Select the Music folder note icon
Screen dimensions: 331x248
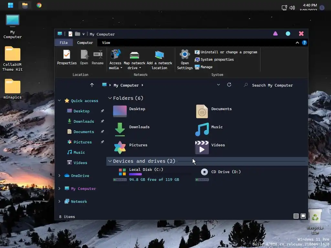coord(202,129)
